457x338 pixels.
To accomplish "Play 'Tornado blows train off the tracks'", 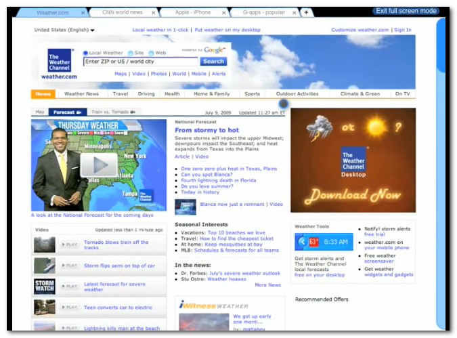I will click(70, 245).
